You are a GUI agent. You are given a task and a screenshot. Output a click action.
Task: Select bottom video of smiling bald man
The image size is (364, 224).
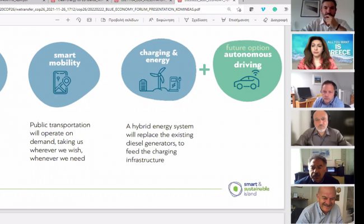click(x=323, y=205)
